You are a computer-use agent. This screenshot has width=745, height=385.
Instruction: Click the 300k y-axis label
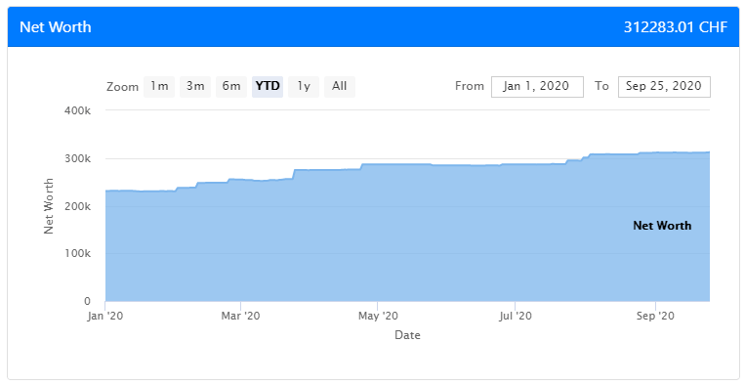click(77, 158)
